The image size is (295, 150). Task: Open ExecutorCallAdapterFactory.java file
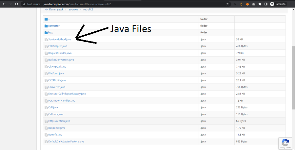coord(67,94)
